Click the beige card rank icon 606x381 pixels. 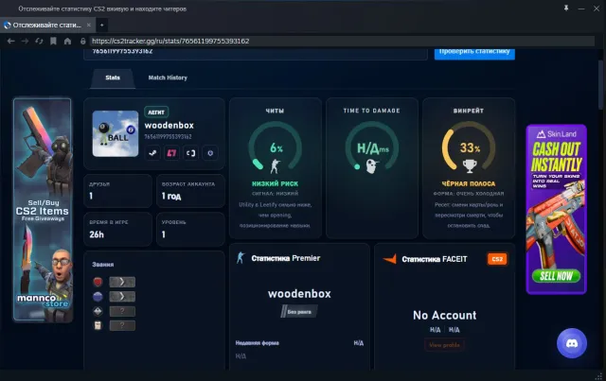[x=98, y=325]
